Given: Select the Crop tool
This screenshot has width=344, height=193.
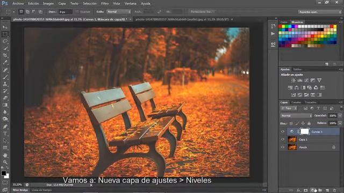Looking at the screenshot, I should click(5, 55).
